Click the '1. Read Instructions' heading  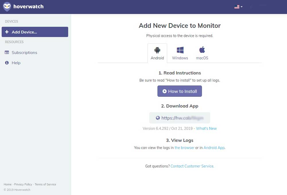point(180,73)
